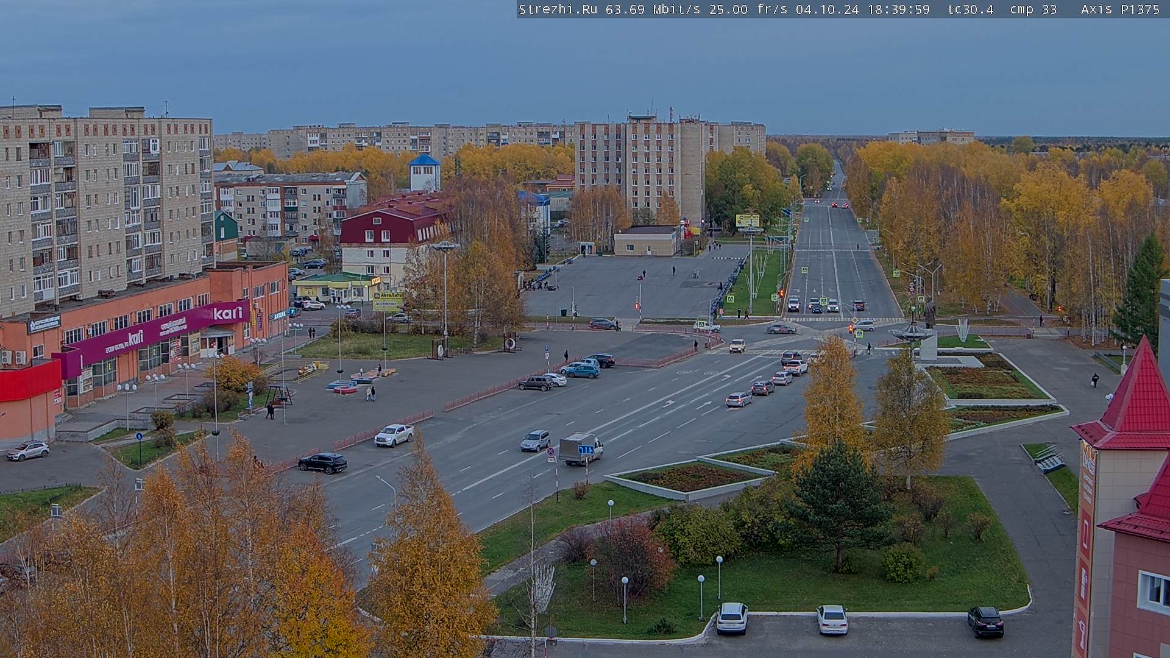Select the "04.10.24" date stamp

[x=828, y=9]
